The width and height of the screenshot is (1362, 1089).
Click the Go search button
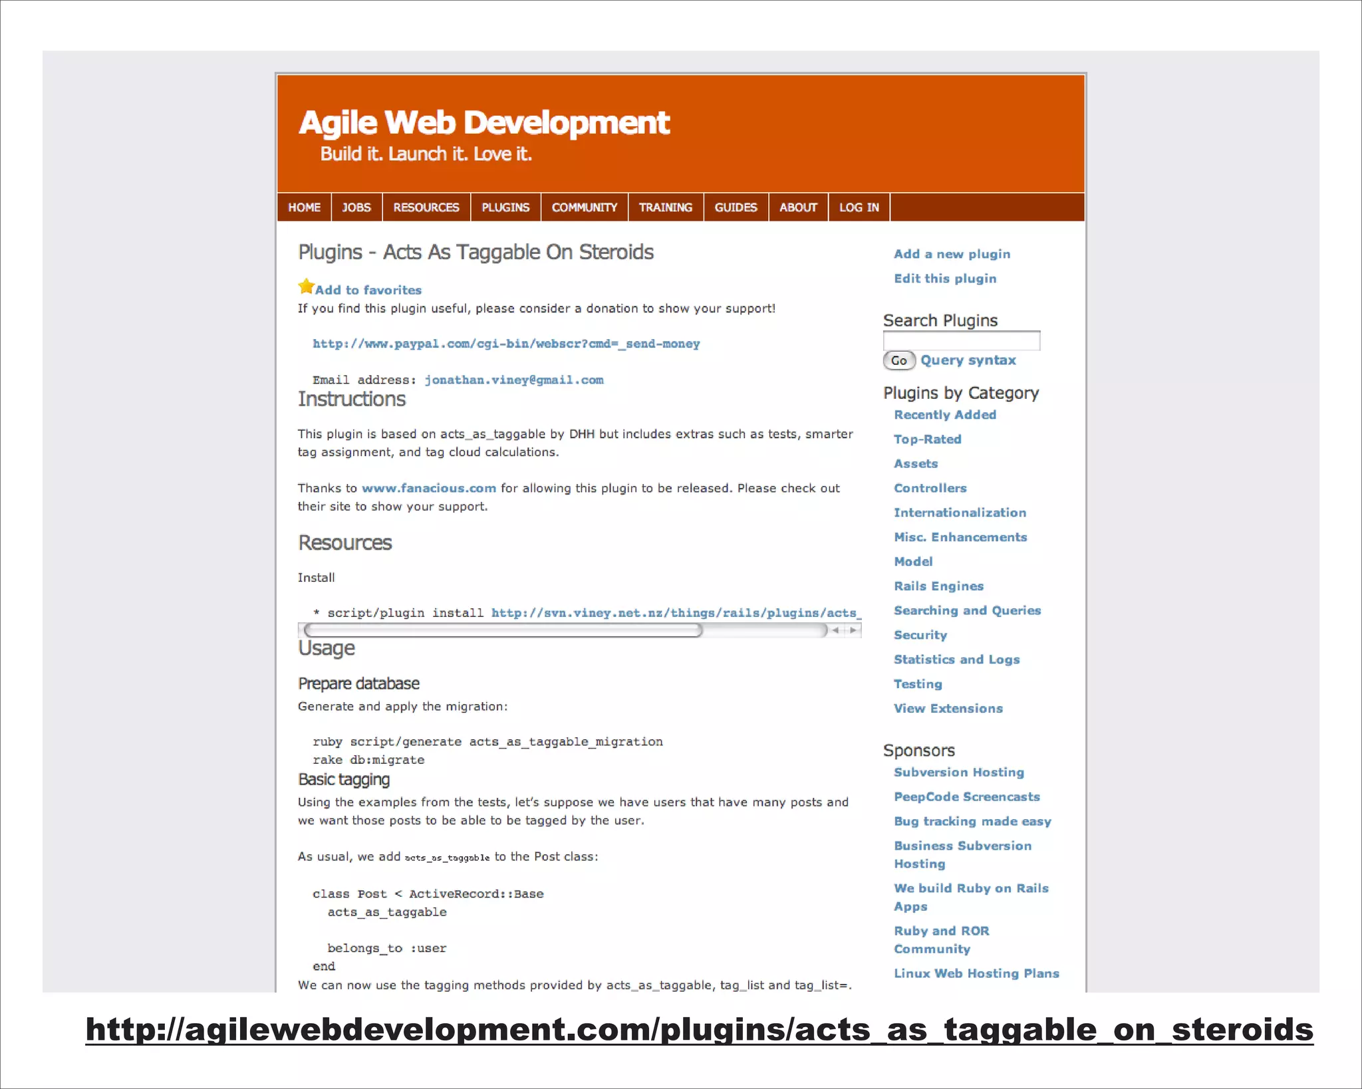899,360
